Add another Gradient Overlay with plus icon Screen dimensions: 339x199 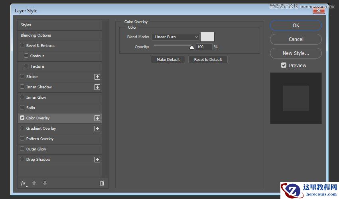coord(97,129)
